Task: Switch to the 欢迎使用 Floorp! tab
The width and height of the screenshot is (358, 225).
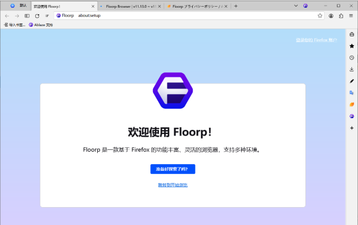Action: pos(64,6)
